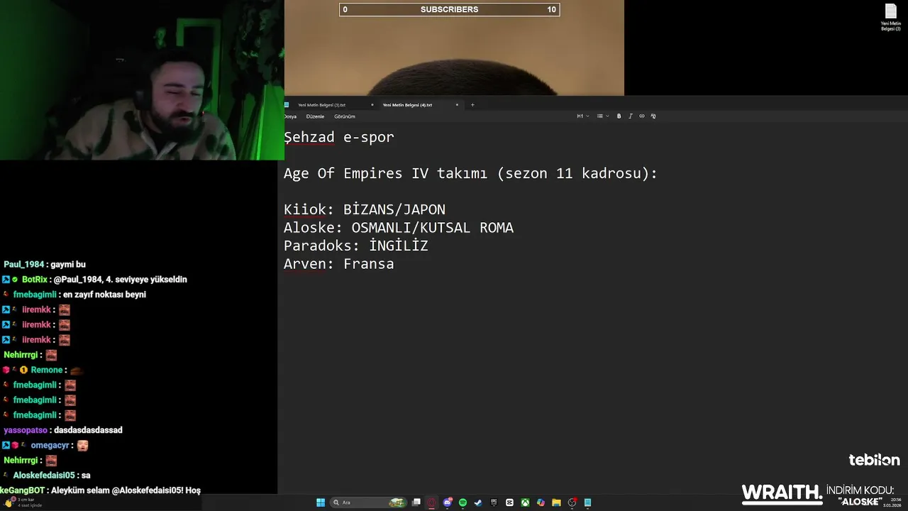Click the heading line Şehzad e-spor

click(x=339, y=137)
